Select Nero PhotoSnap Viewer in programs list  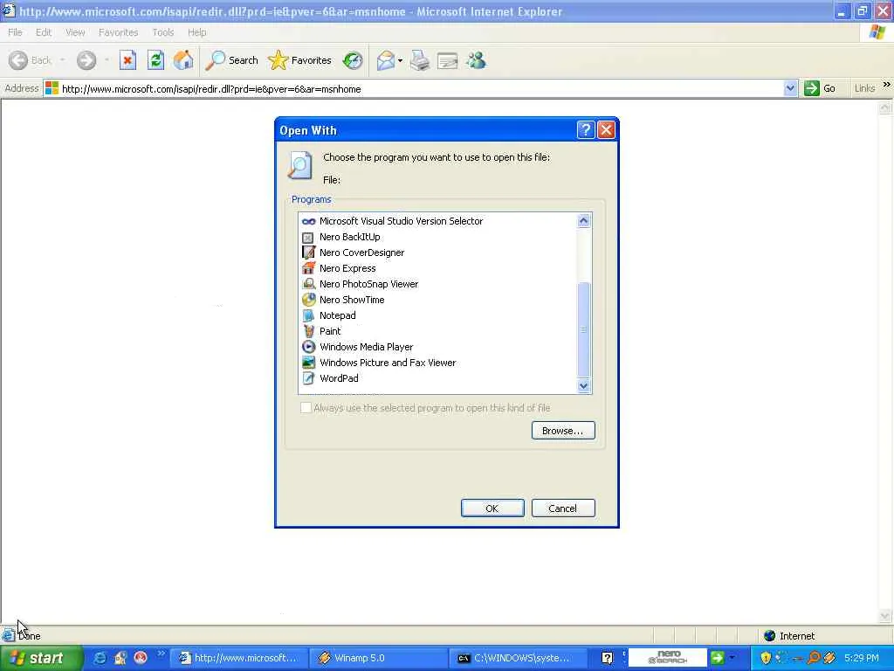coord(361,284)
